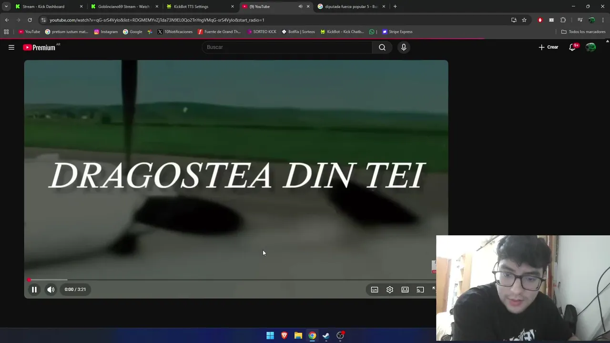Mute the YouTube tab via speaker icon
The image size is (610, 343).
click(x=300, y=7)
